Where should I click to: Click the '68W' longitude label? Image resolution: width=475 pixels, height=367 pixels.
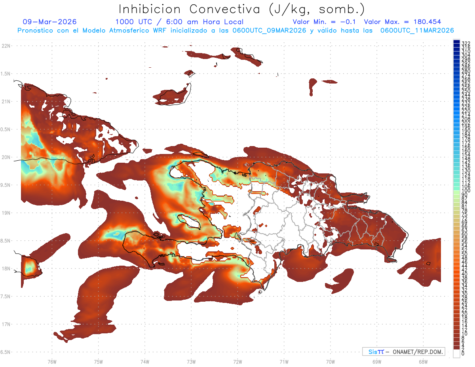pyautogui.click(x=423, y=361)
